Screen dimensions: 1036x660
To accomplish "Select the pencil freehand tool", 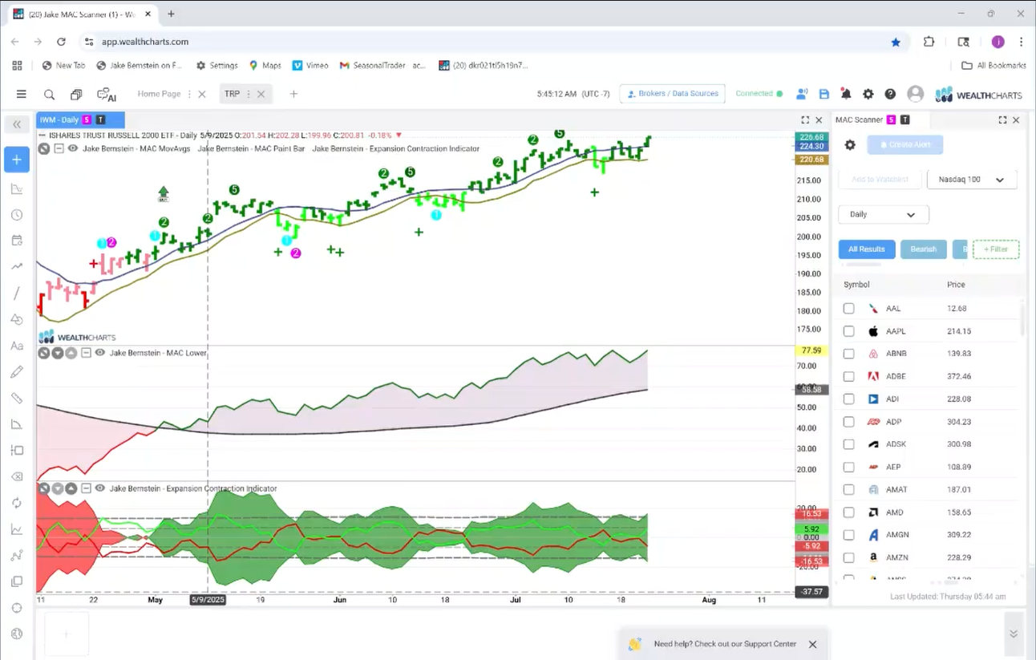I will click(x=17, y=372).
